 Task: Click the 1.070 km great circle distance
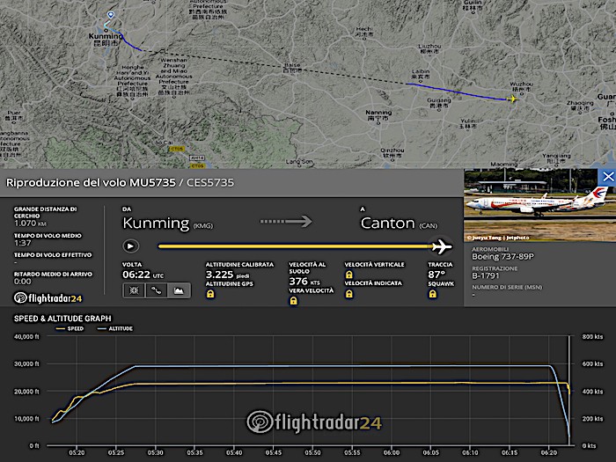point(30,224)
